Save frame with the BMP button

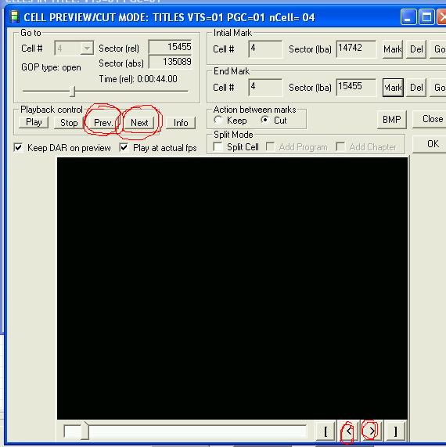(391, 120)
